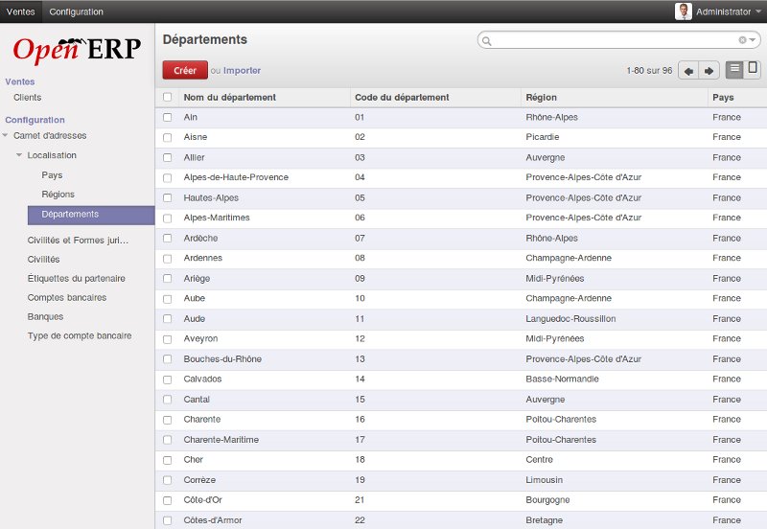Viewport: 767px width, 529px height.
Task: Check the box for the Ain row
Action: [168, 117]
